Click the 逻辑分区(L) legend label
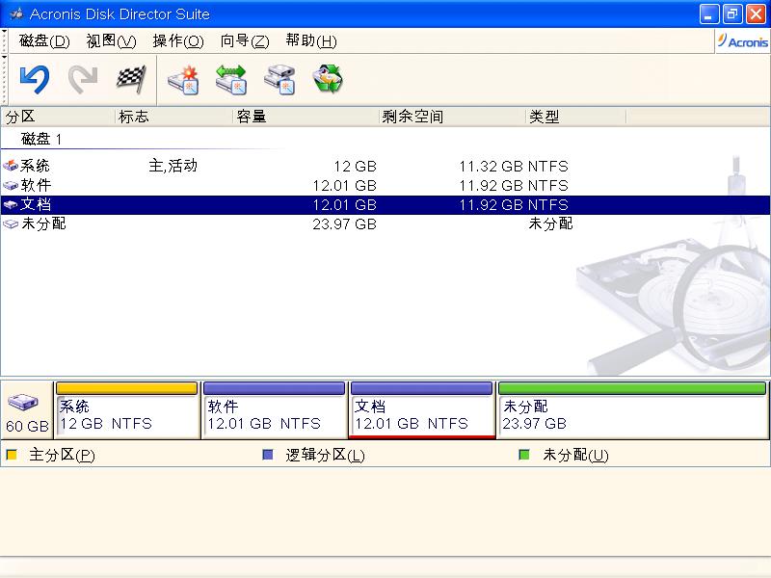 (325, 455)
